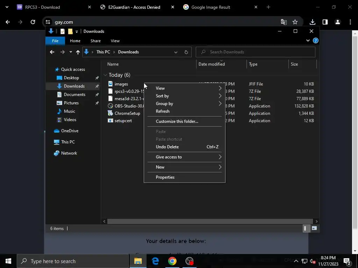Open File Explorer from the taskbar
The height and width of the screenshot is (268, 358).
(x=138, y=261)
